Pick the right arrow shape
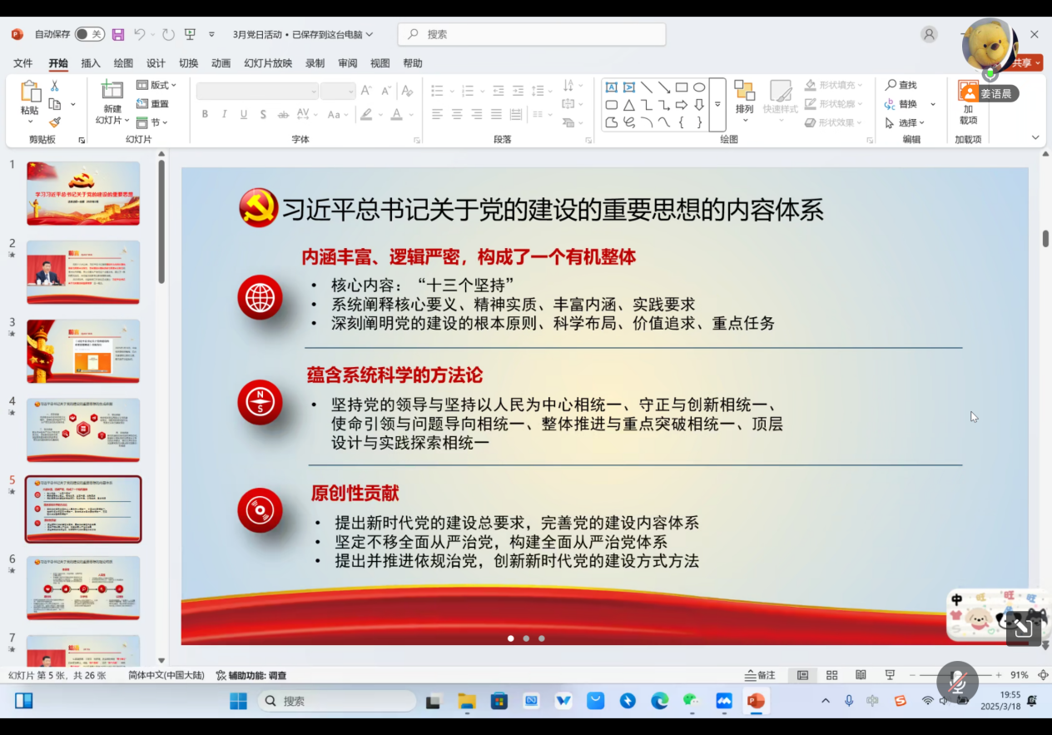This screenshot has width=1052, height=735. [x=681, y=105]
